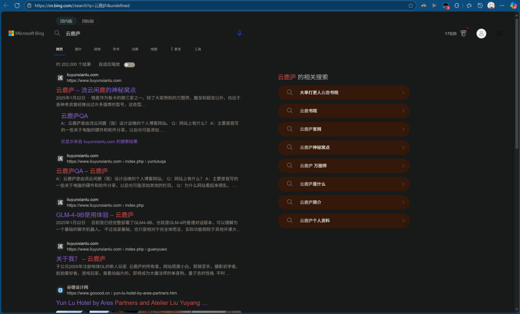
Task: Select the 网页 results tab
Action: click(59, 49)
